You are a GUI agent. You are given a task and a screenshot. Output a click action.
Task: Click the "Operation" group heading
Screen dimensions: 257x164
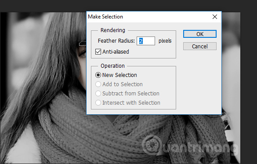click(x=112, y=66)
